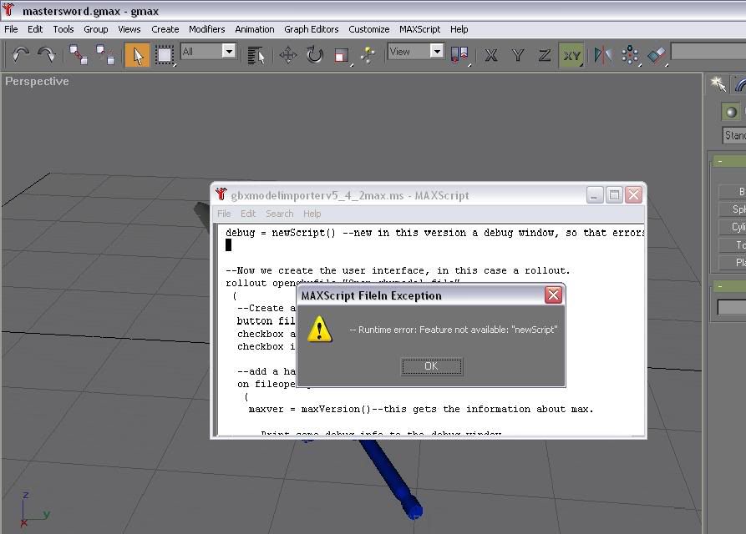The image size is (746, 534).
Task: Restrict to X axis
Action: 491,55
